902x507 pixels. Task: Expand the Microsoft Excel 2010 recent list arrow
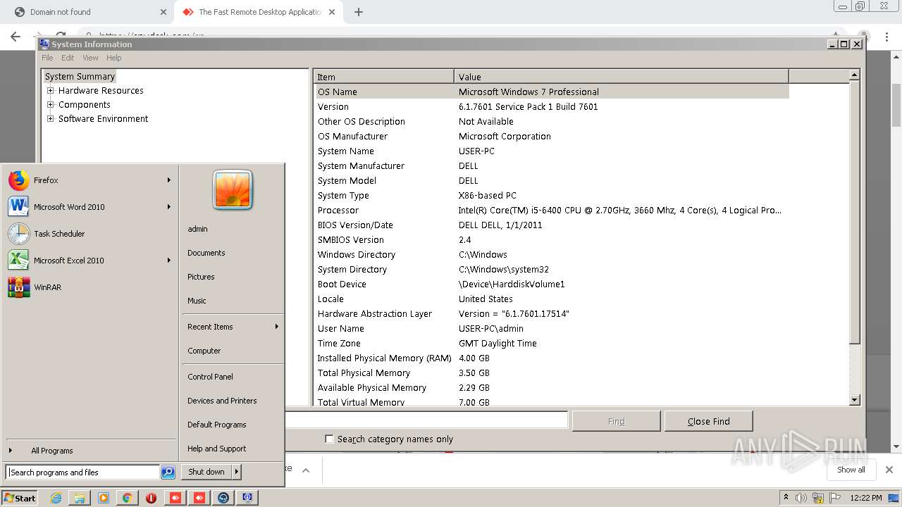169,261
